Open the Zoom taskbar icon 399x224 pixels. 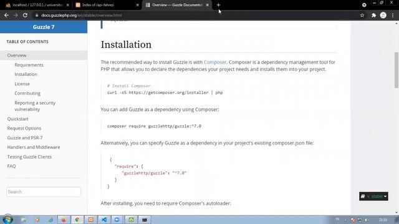(117, 220)
